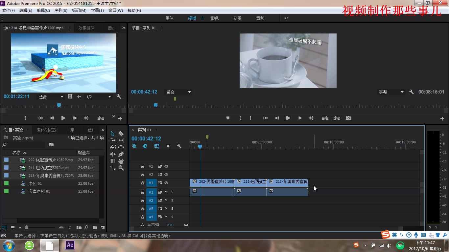
Task: Open Program monitor quality 完整 dropdown
Action: point(391,92)
